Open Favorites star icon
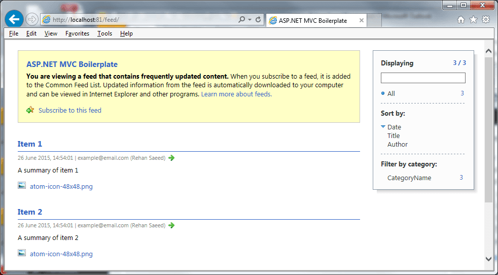 [x=473, y=20]
